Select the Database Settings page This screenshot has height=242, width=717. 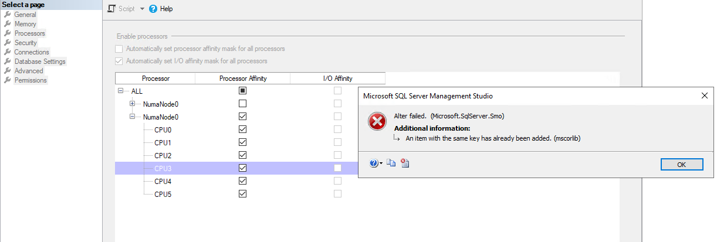[x=40, y=62]
